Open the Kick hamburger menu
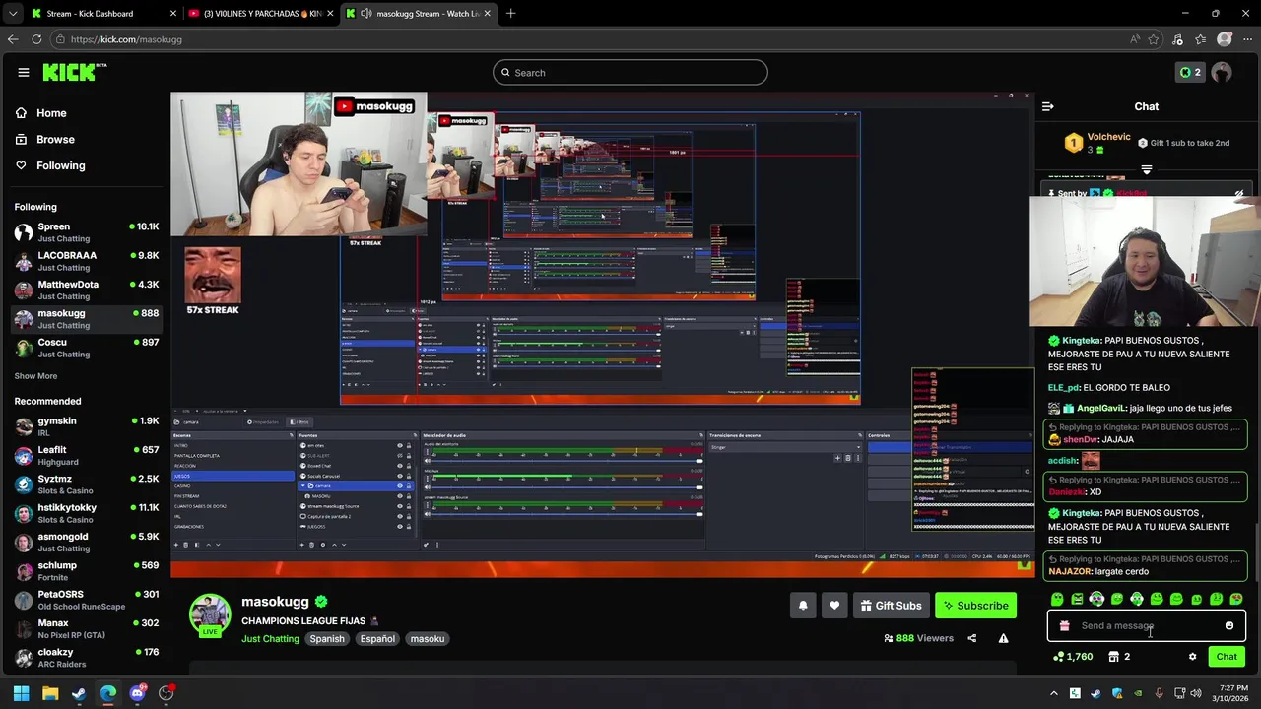1261x709 pixels. (23, 72)
